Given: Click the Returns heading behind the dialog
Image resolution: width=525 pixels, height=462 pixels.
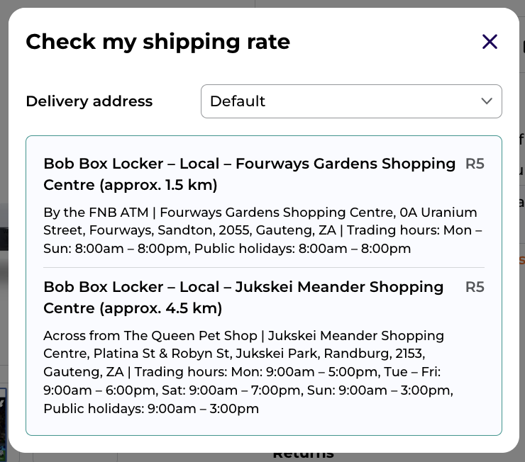Looking at the screenshot, I should point(303,456).
